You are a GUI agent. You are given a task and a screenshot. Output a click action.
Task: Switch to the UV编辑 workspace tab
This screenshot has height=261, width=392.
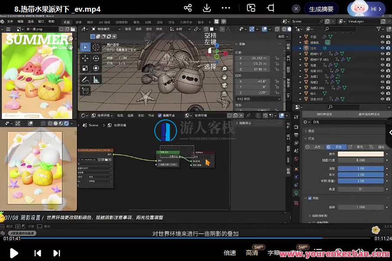[104, 21]
